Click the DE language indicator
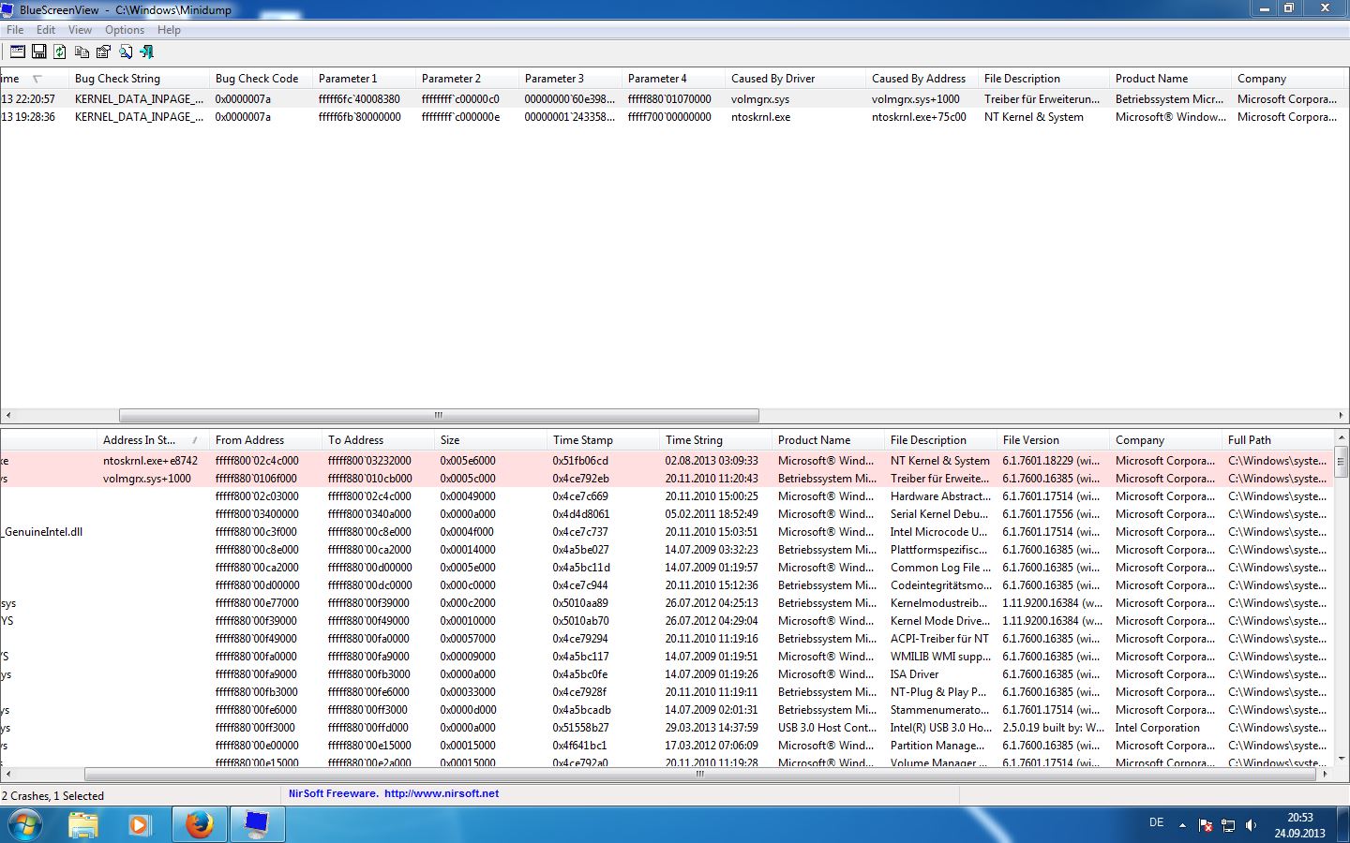Viewport: 1350px width, 843px height. point(1156,823)
